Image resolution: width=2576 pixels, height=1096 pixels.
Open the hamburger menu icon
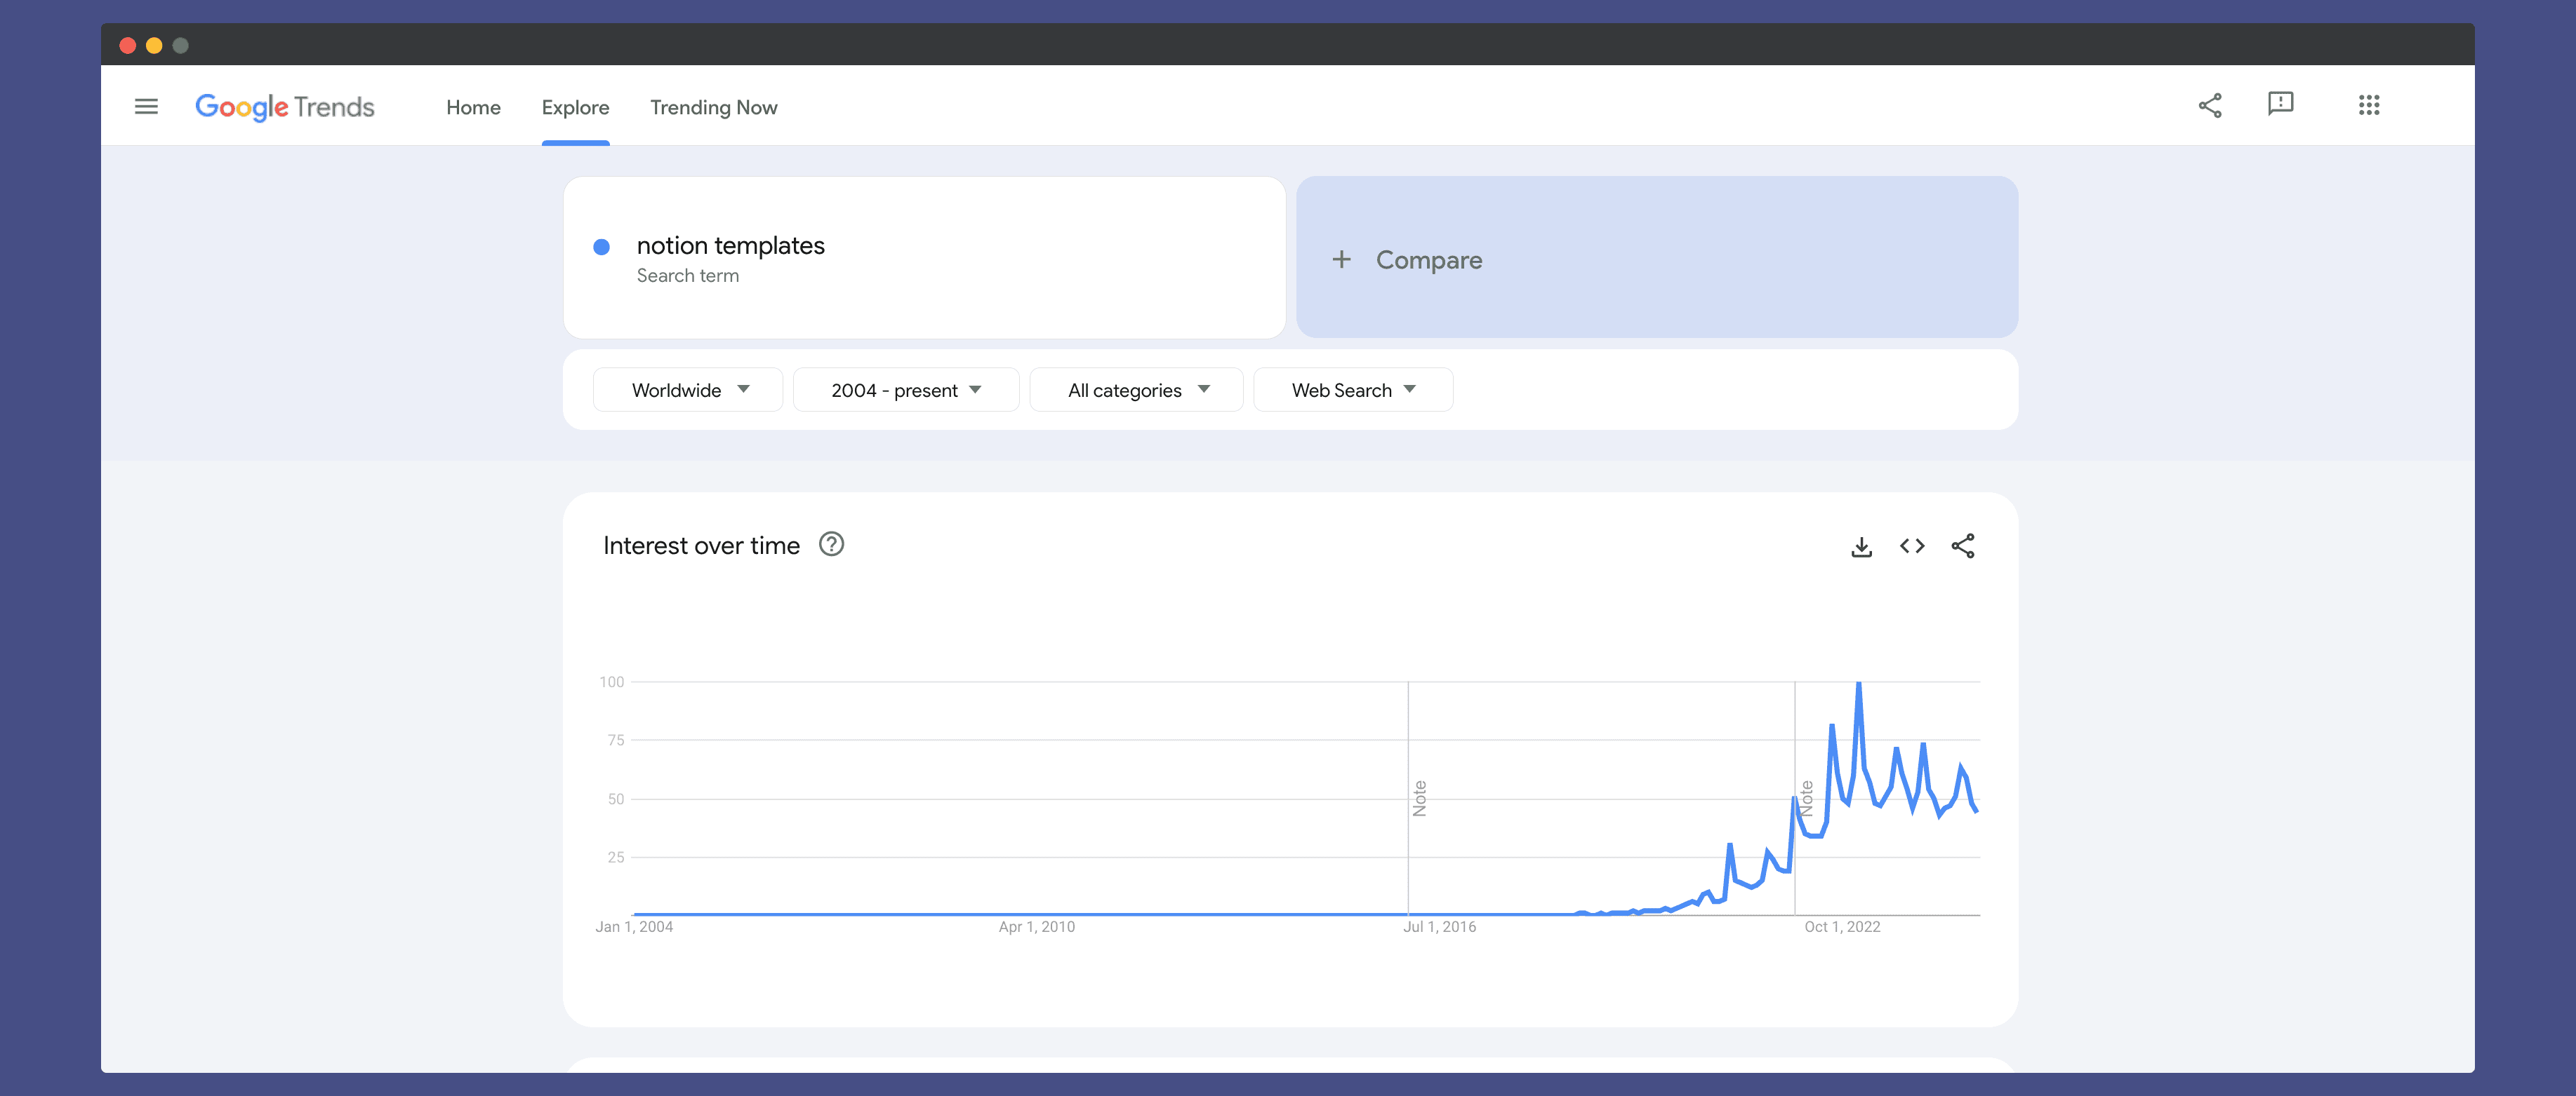(145, 105)
